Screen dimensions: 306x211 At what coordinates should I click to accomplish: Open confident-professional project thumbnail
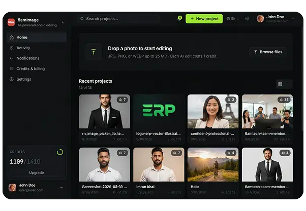pos(213,112)
